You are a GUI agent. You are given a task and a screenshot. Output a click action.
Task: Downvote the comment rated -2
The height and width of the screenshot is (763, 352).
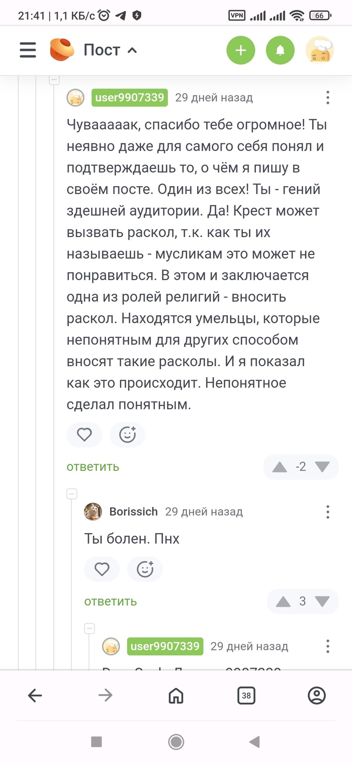(322, 467)
